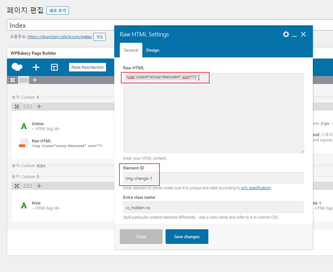Click the top row move handle icon
Image resolution: width=333 pixels, height=272 pixels.
click(13, 80)
